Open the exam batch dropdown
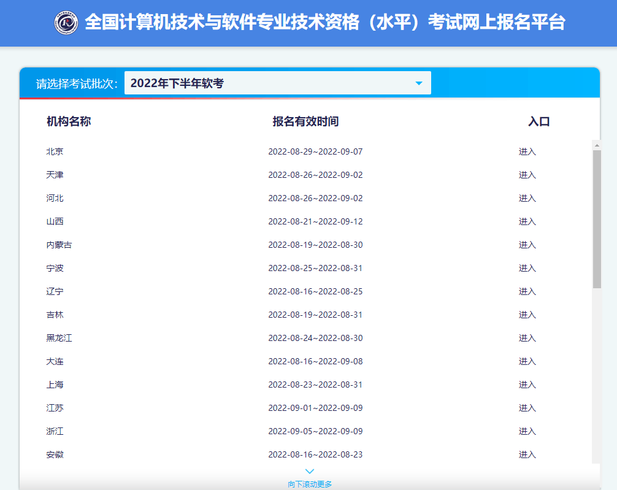The height and width of the screenshot is (490, 617). 277,83
